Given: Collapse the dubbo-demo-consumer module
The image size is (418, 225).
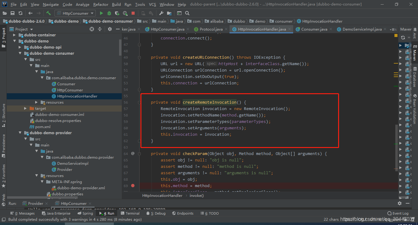Looking at the screenshot, I should click(x=20, y=53).
